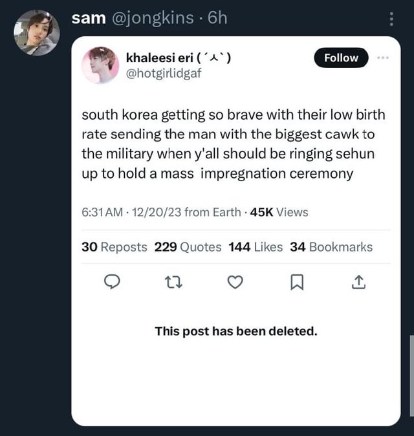Open sam's profile picture
Image resolution: width=414 pixels, height=436 pixels.
pos(37,32)
